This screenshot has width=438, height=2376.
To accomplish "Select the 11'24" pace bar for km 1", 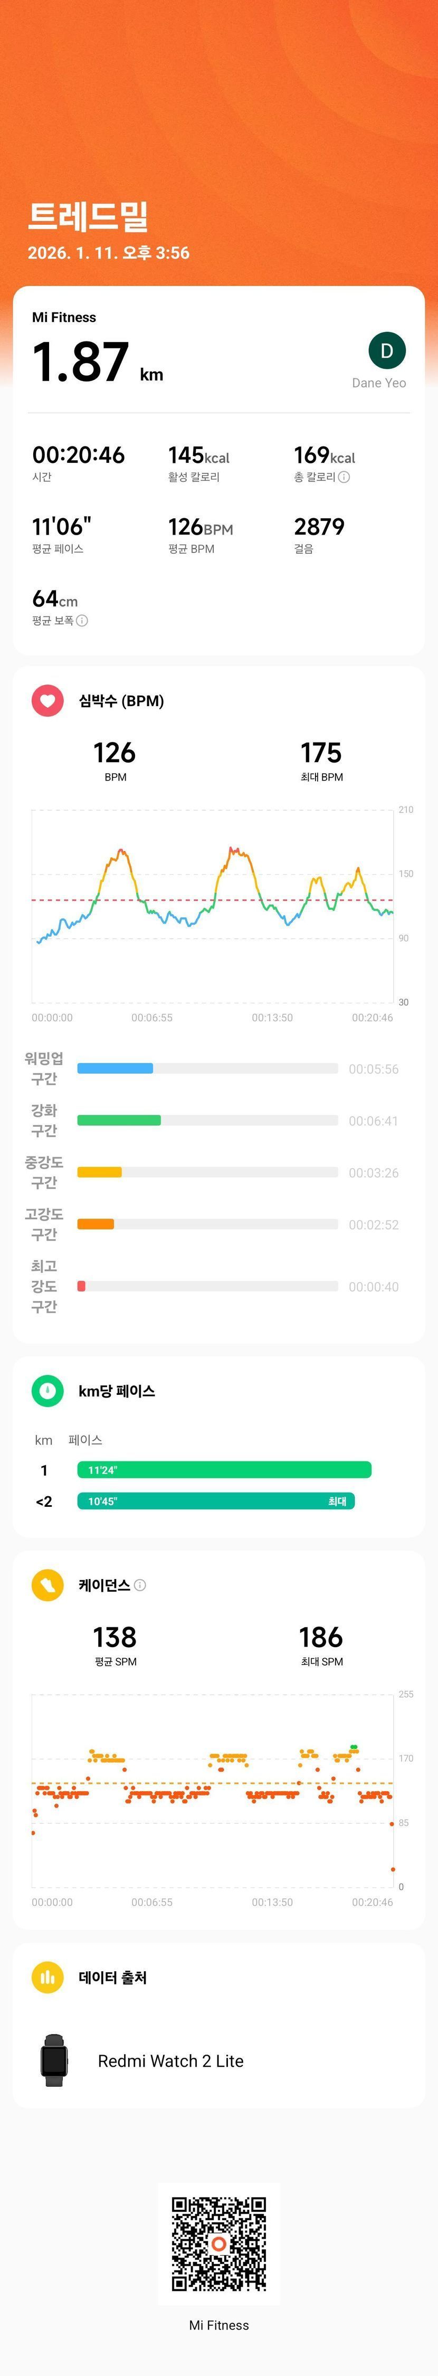I will click(224, 1470).
